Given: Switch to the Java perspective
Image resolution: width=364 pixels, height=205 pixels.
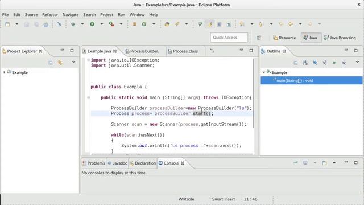Looking at the screenshot, I should [x=311, y=38].
